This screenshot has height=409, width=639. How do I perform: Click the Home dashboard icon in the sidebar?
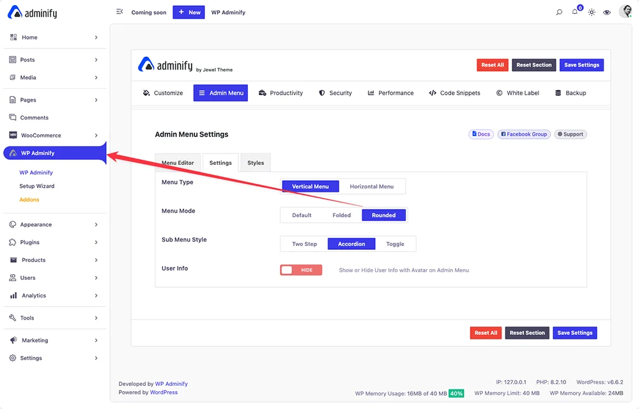(x=13, y=37)
